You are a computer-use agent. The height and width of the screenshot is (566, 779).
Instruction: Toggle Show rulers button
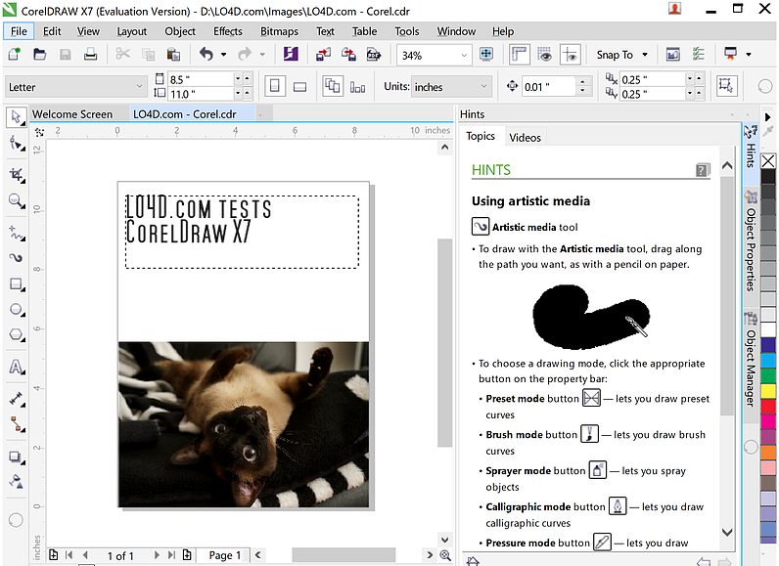519,54
